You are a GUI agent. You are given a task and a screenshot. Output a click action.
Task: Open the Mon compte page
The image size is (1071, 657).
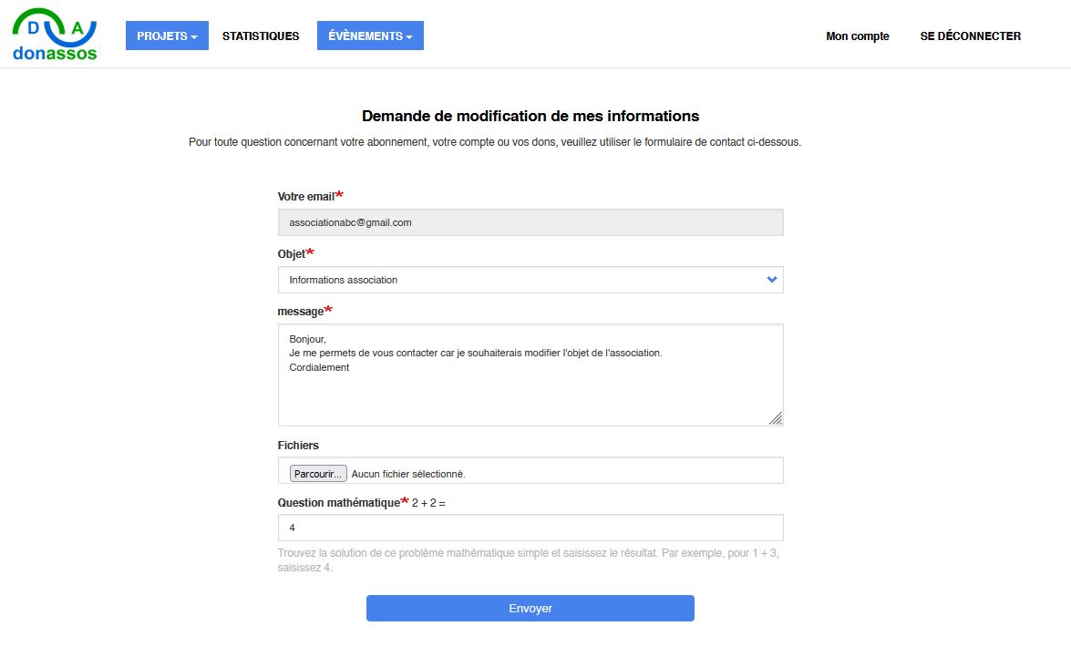point(857,36)
